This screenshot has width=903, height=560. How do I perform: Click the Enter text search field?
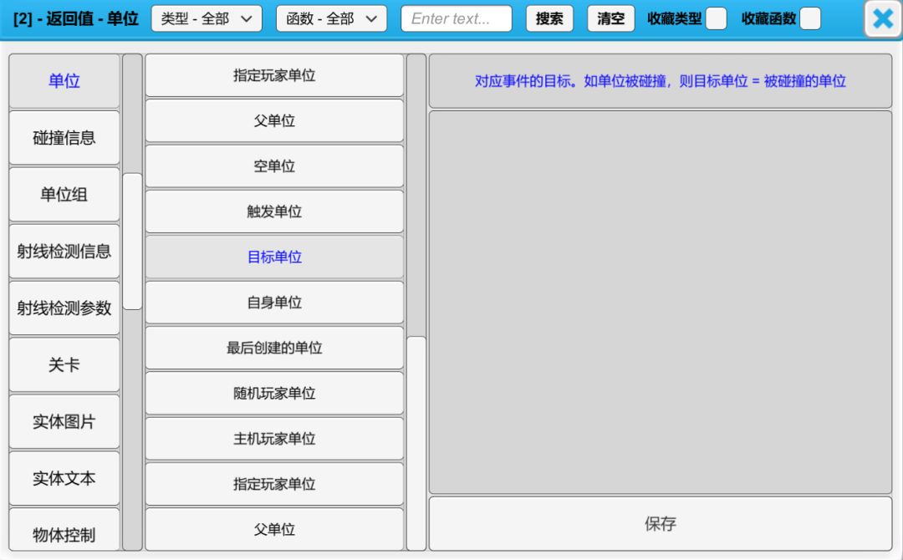457,19
